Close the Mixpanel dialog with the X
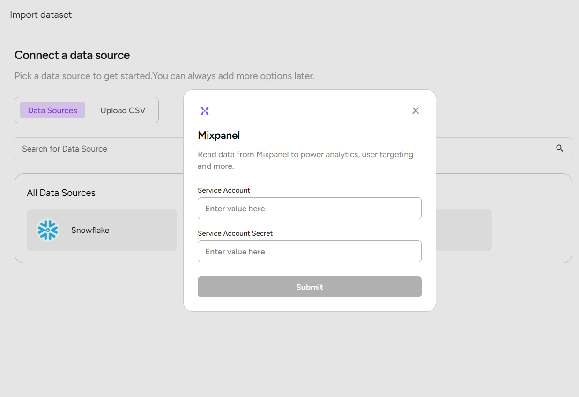The image size is (579, 397). click(x=416, y=111)
